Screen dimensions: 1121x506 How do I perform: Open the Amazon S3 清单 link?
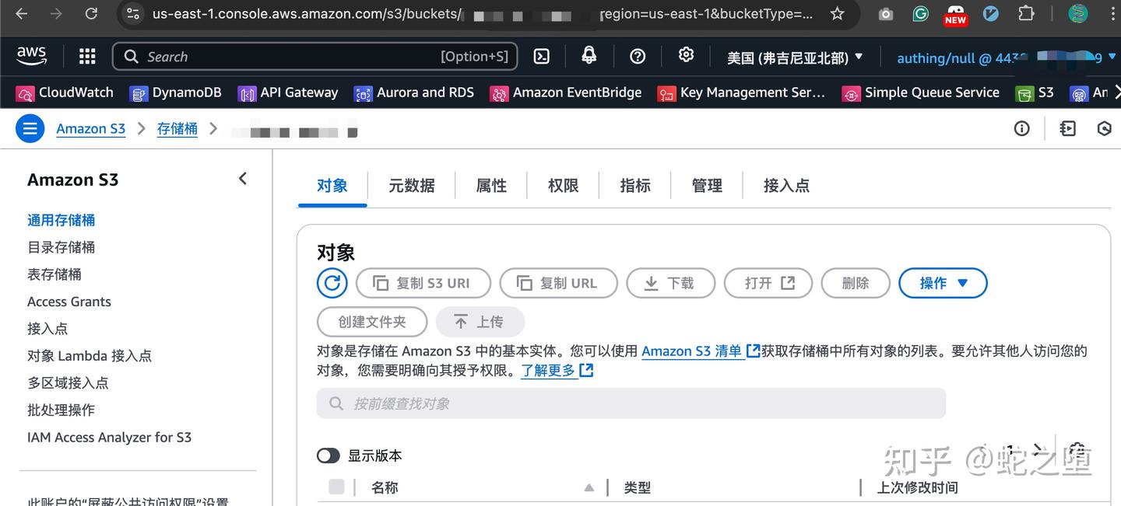[x=693, y=351]
